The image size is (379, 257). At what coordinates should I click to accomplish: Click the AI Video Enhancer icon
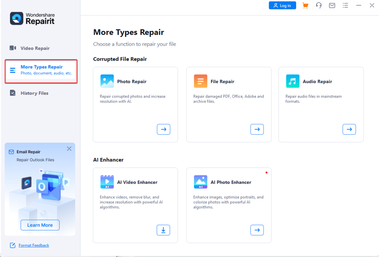107,182
